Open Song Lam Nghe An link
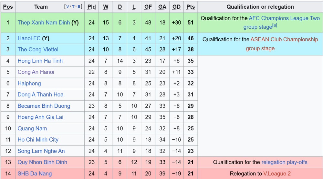The height and width of the screenshot is (179, 323). 41,151
